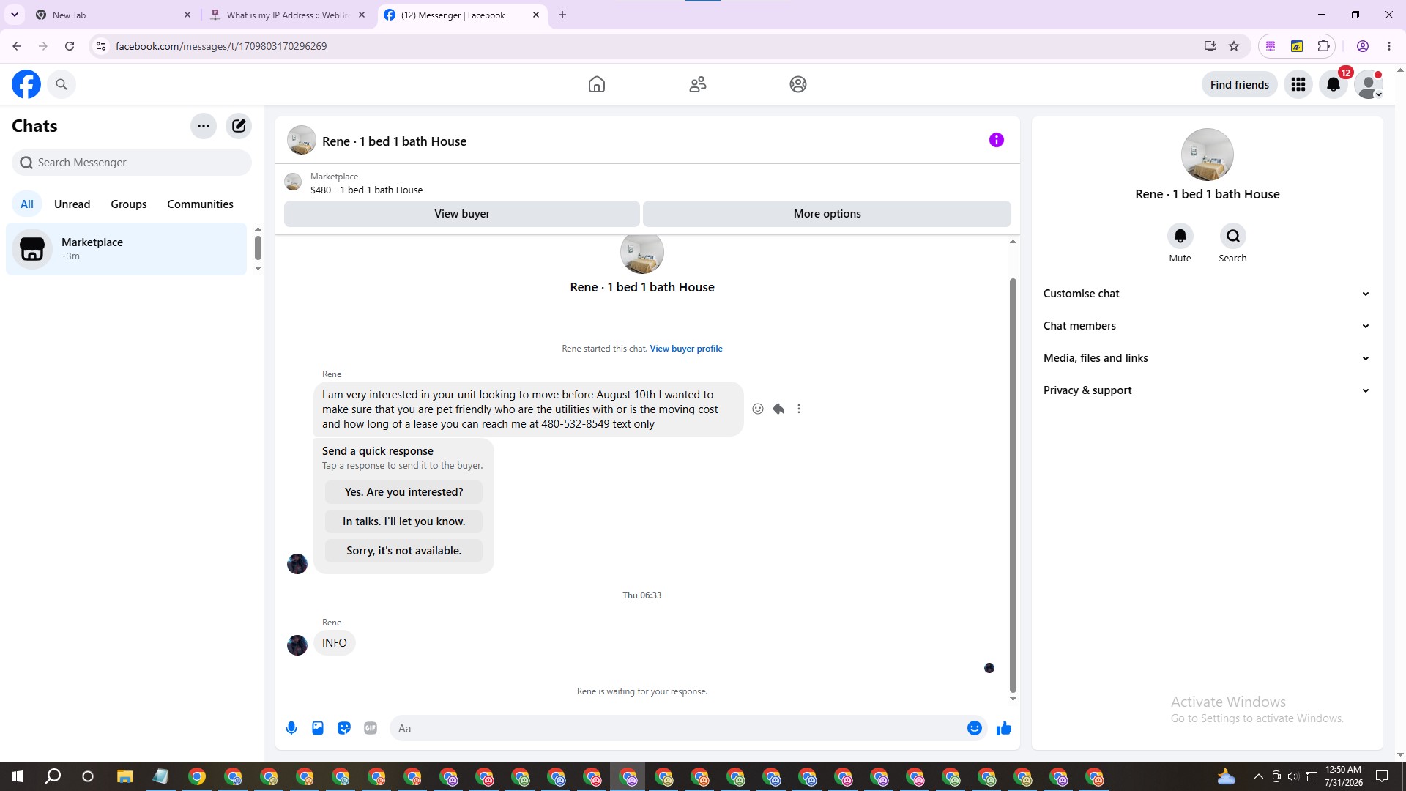Open the notifications bell with 12 badge

point(1334,84)
